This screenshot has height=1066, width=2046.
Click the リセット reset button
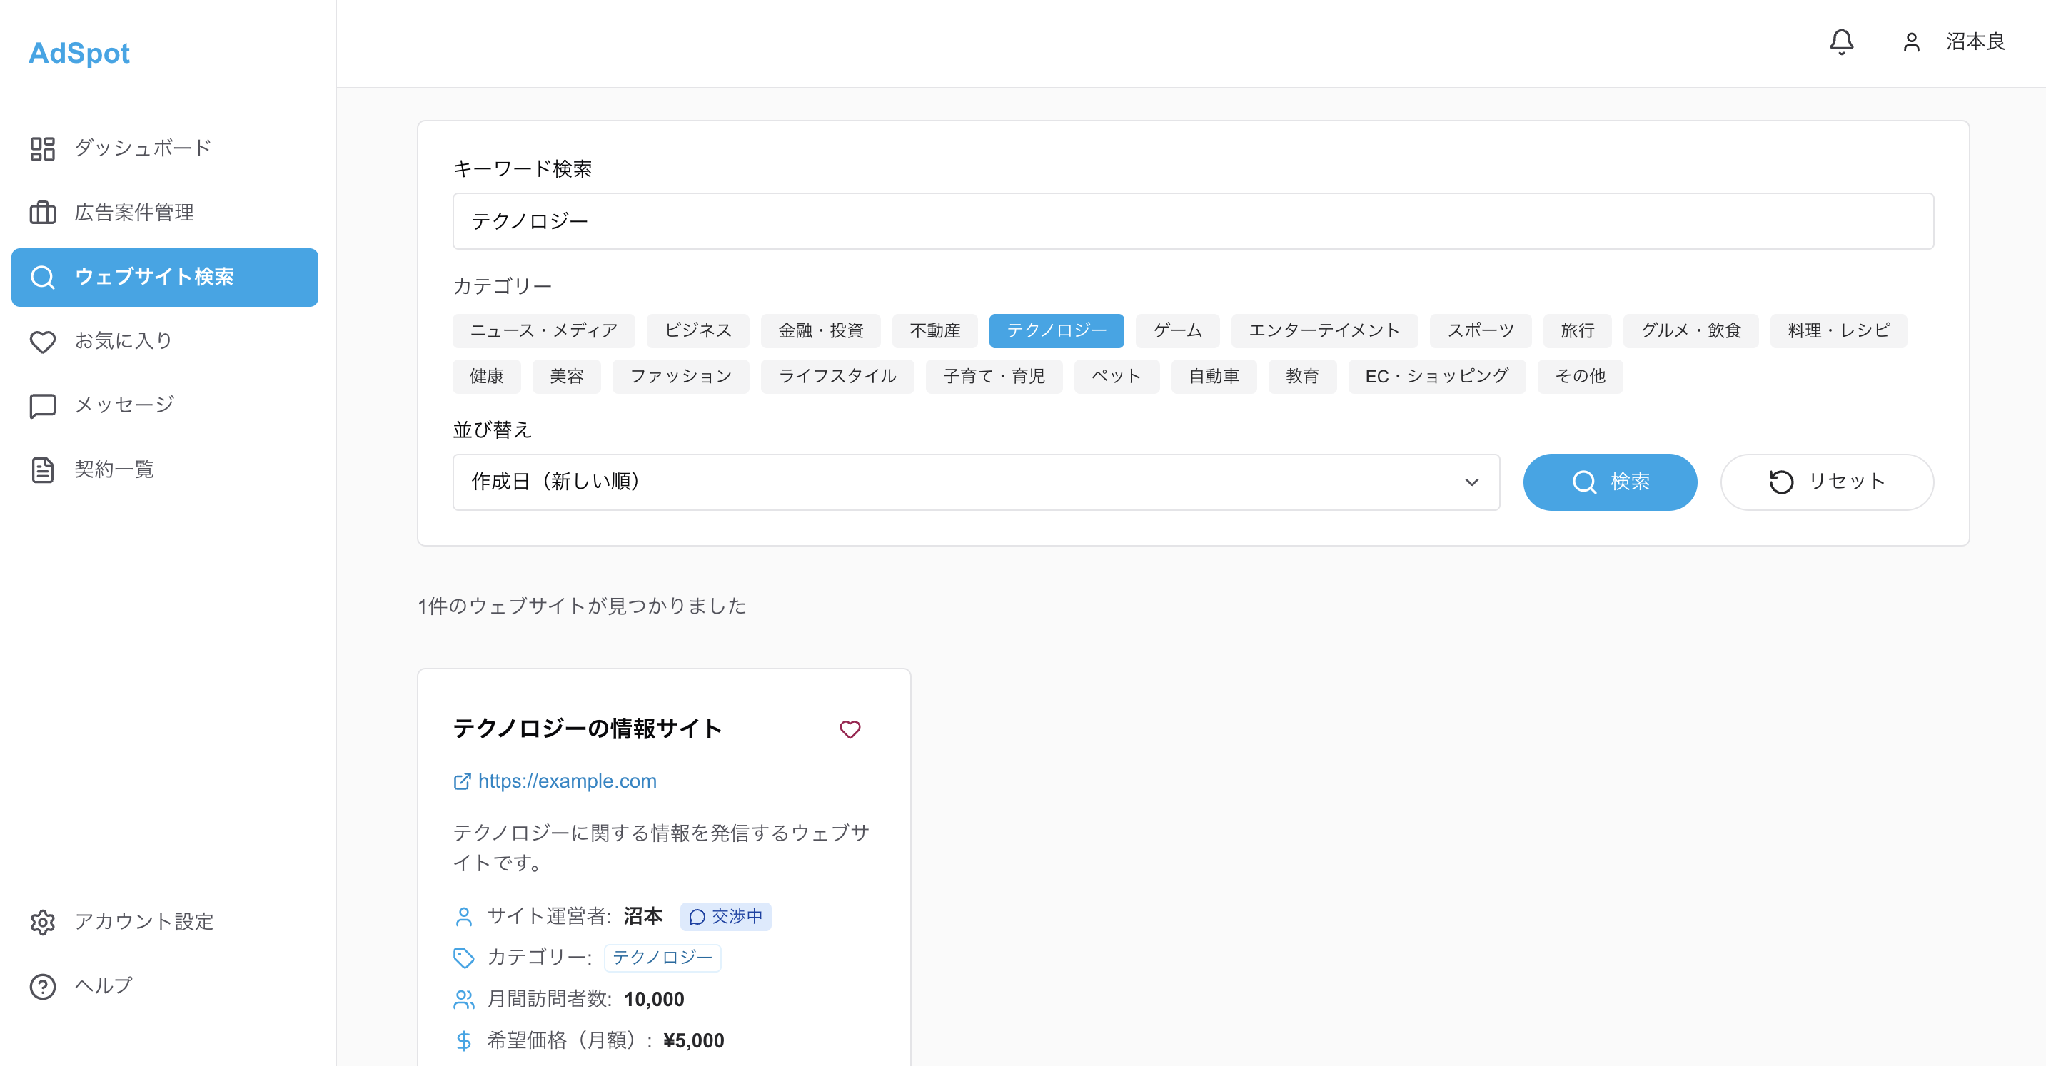point(1827,482)
